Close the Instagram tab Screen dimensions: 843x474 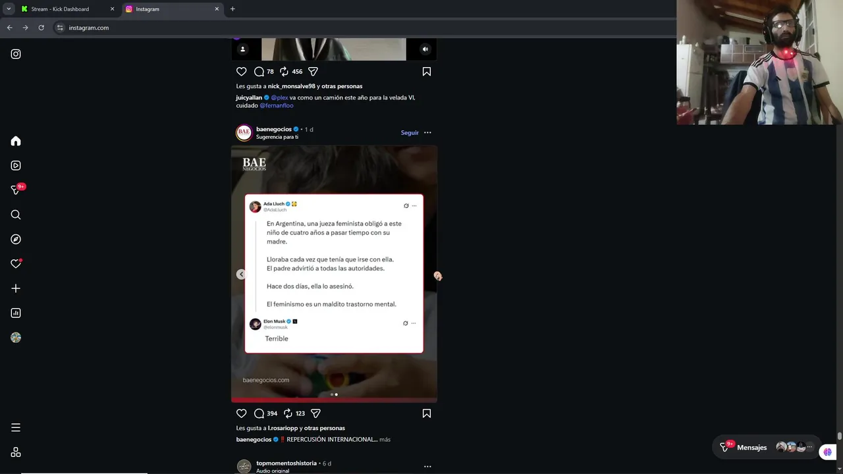click(217, 9)
